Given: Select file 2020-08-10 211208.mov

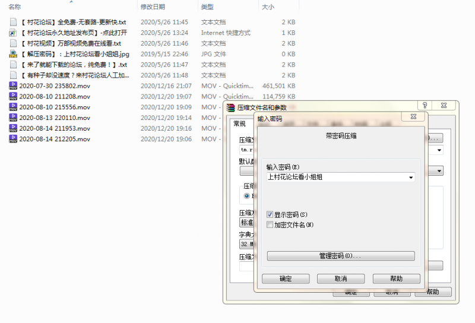Looking at the screenshot, I should coord(55,96).
